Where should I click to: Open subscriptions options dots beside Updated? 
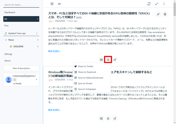point(37,33)
